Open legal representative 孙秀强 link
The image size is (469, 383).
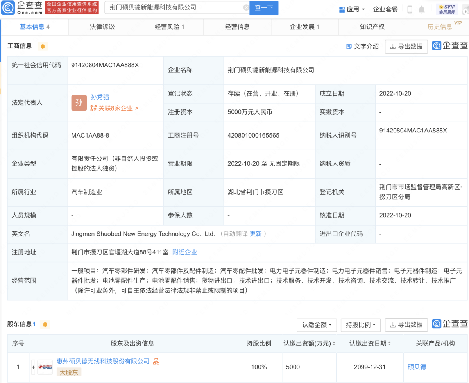tap(100, 97)
